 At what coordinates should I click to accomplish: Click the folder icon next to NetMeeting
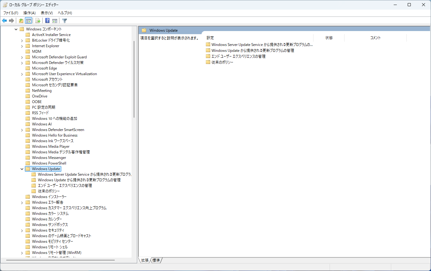coord(28,91)
